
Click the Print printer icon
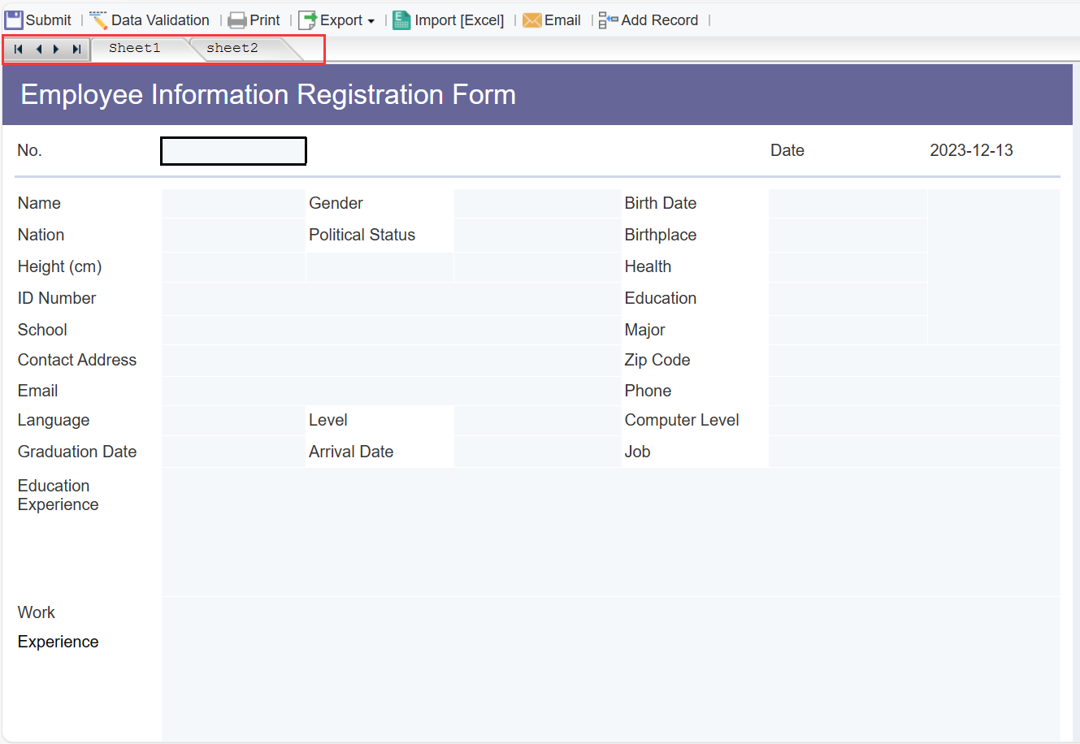click(236, 19)
